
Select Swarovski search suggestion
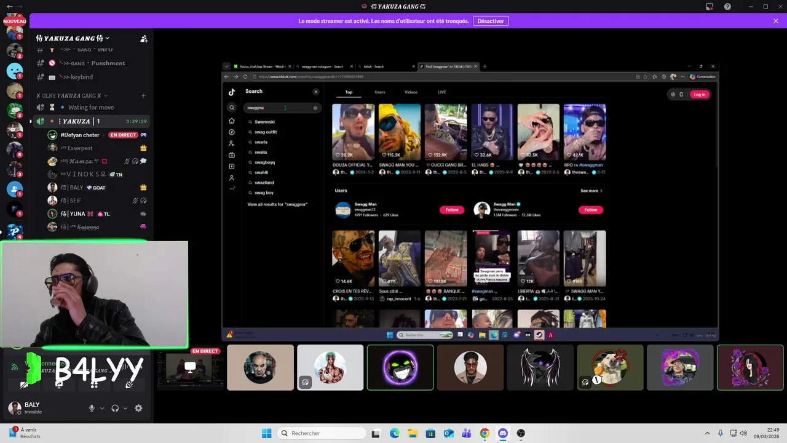coord(265,122)
